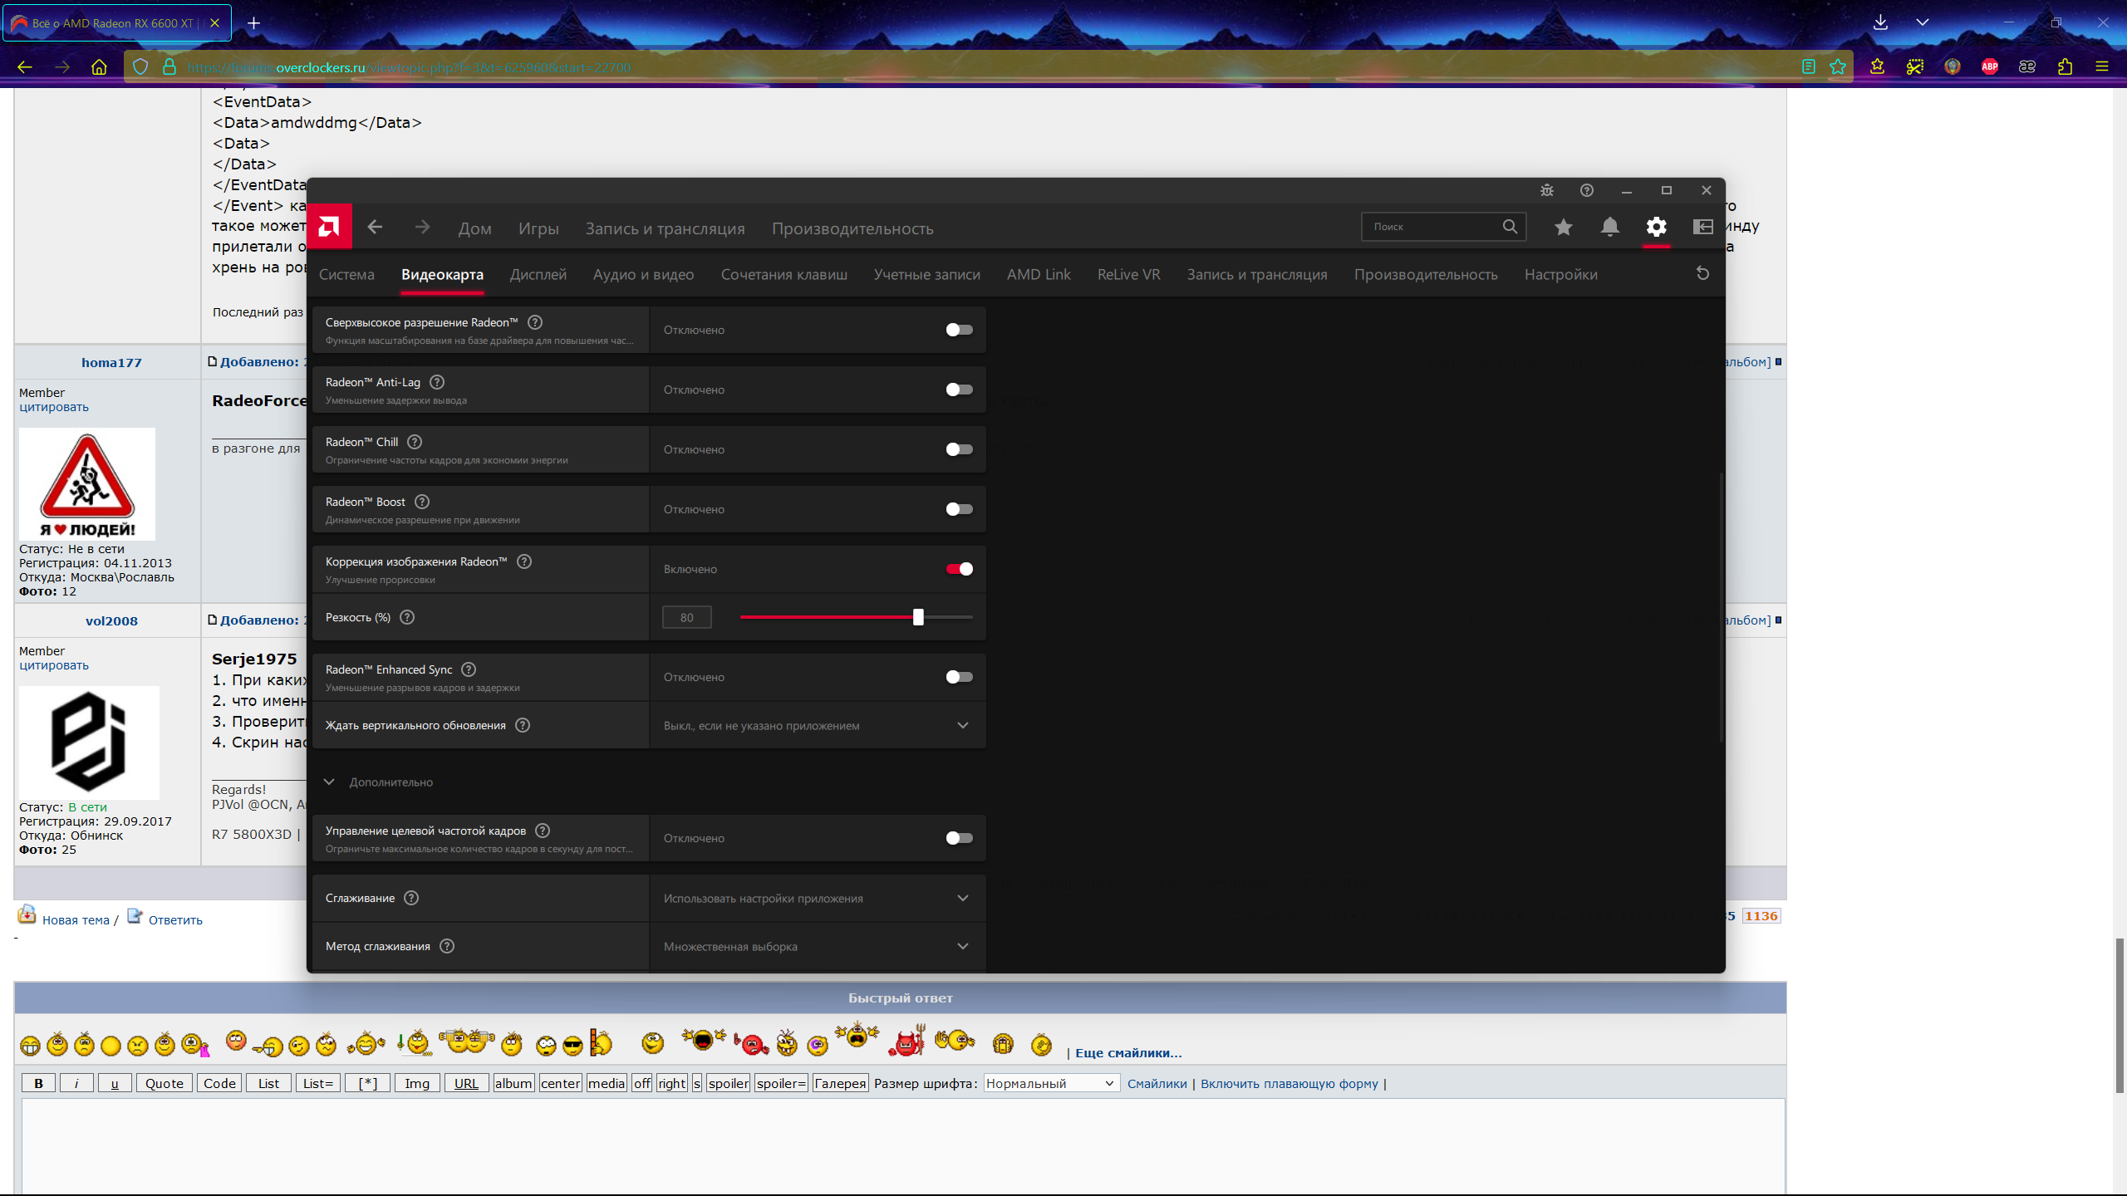The width and height of the screenshot is (2127, 1196).
Task: Click help icon next to Radeon Chill
Action: click(x=415, y=442)
